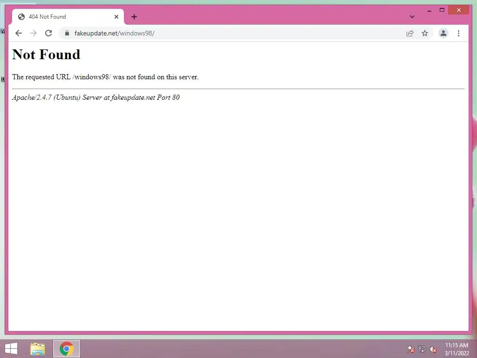Screen dimensions: 477x358
Task: Click the Chrome icon in the taskbar
Action: (67, 349)
